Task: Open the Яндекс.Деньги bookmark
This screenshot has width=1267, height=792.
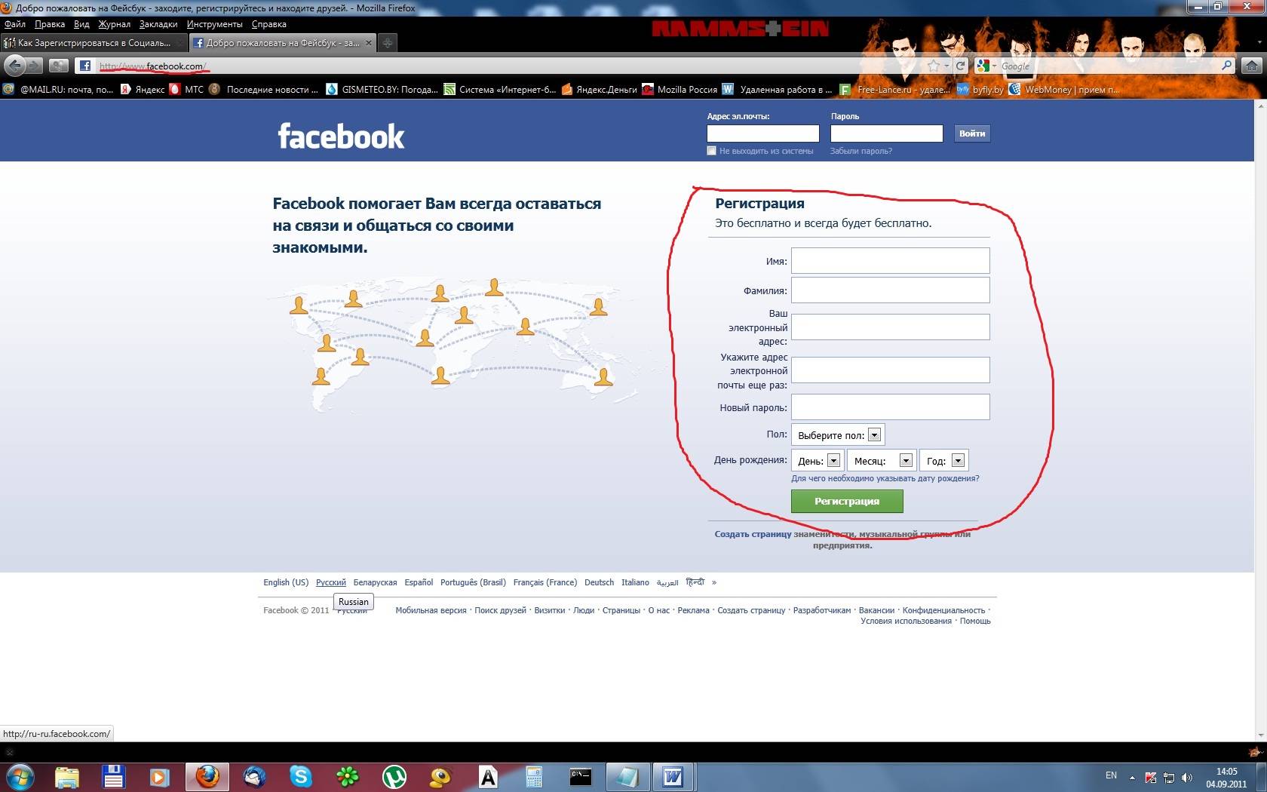Action: 600,89
